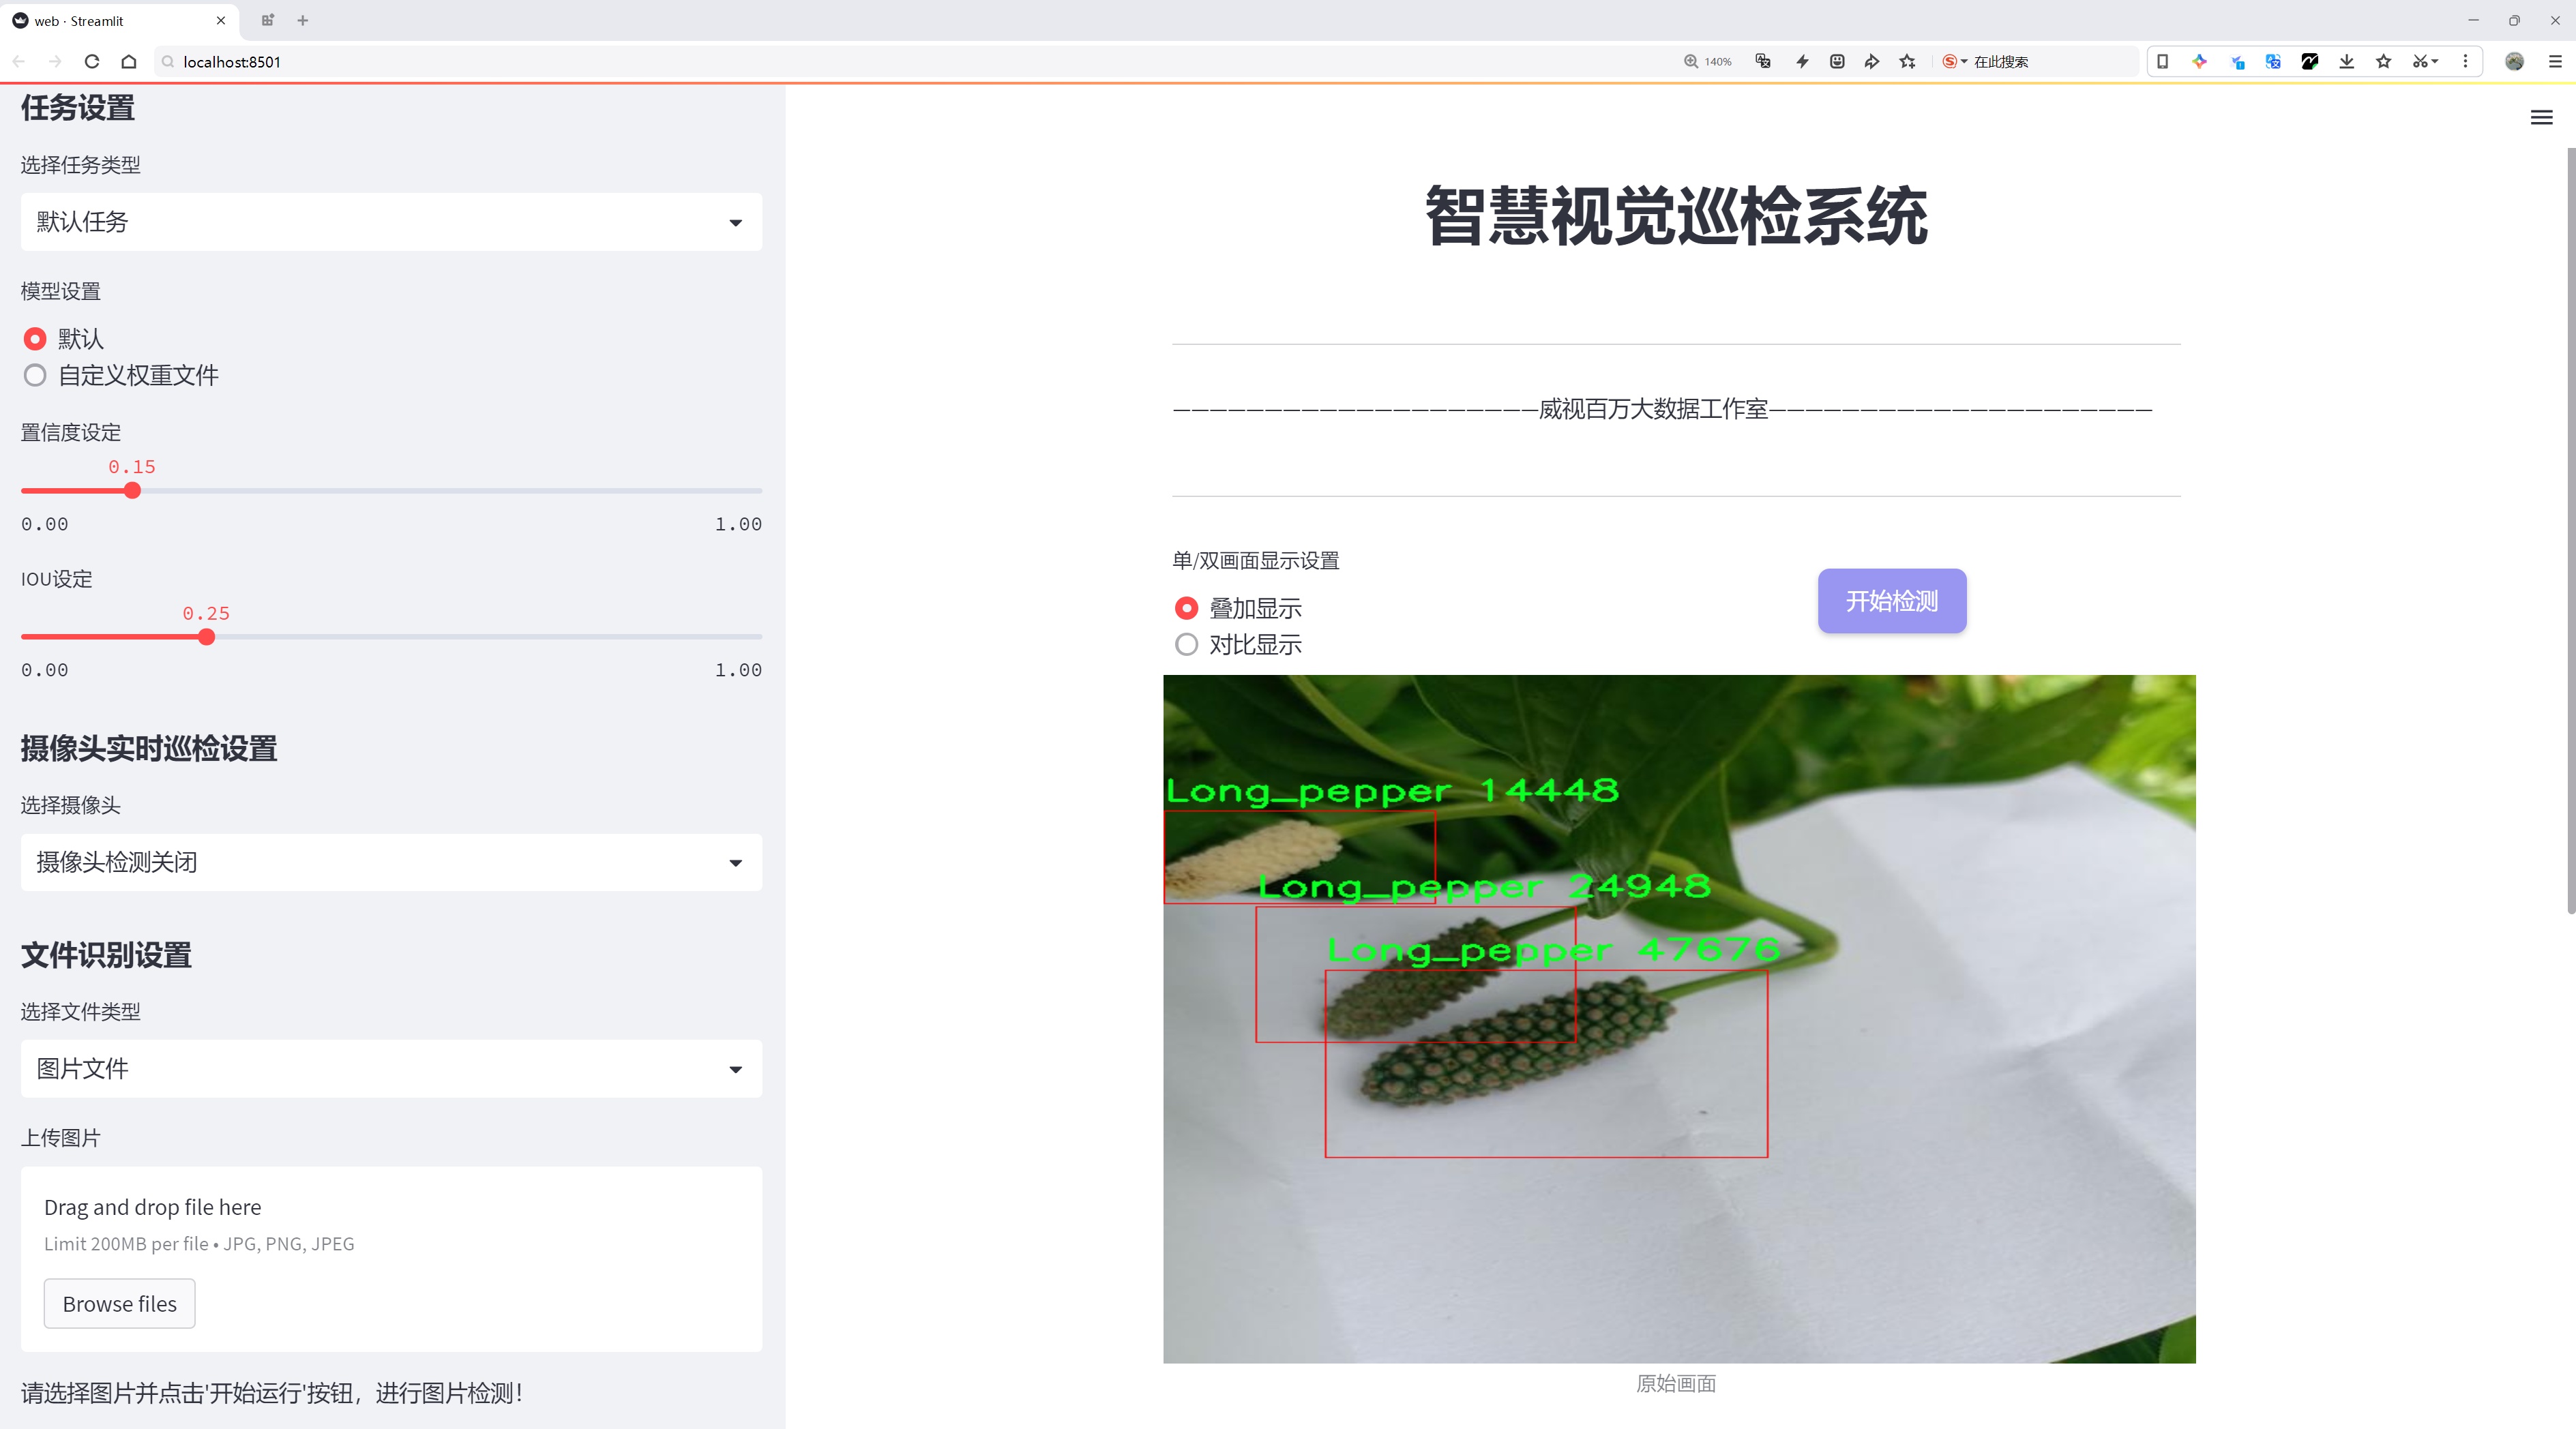2576x1429 pixels.
Task: Click the share arrow icon in address bar
Action: pos(1872,61)
